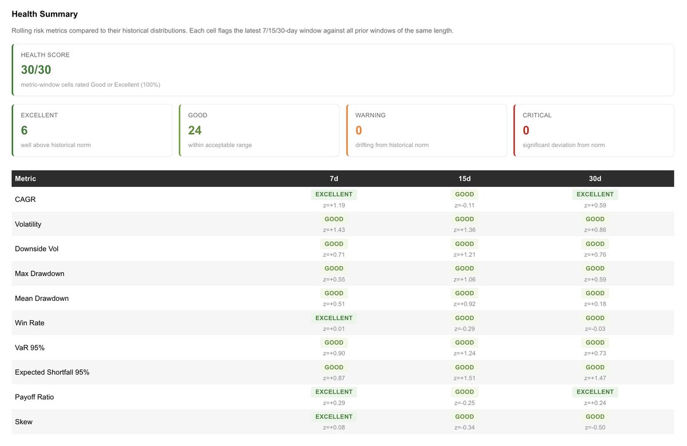The image size is (687, 446).
Task: Click the z=-0.11 value in CAGR row
Action: tap(464, 205)
